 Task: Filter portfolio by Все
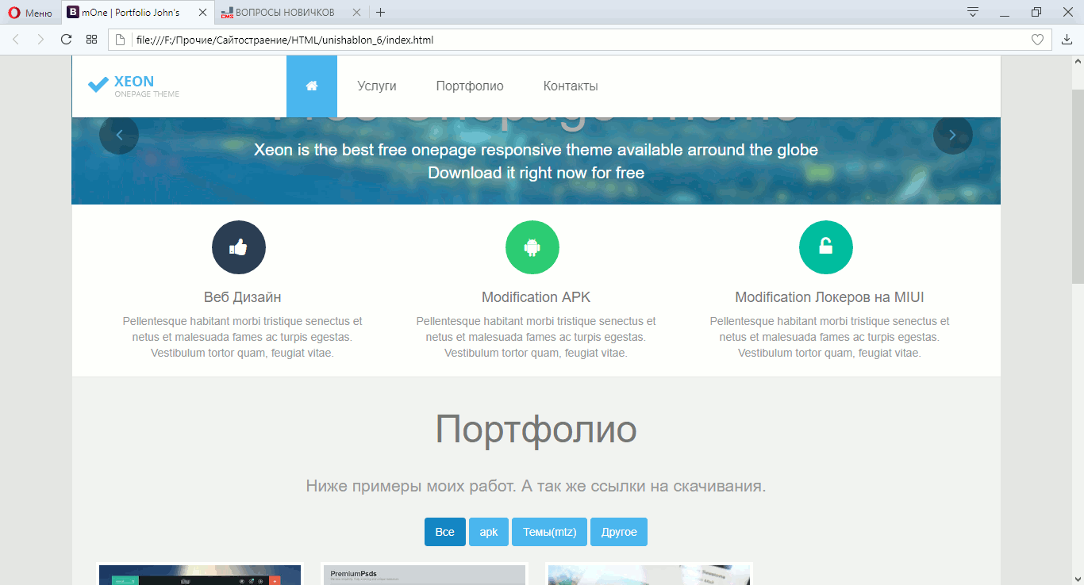444,532
